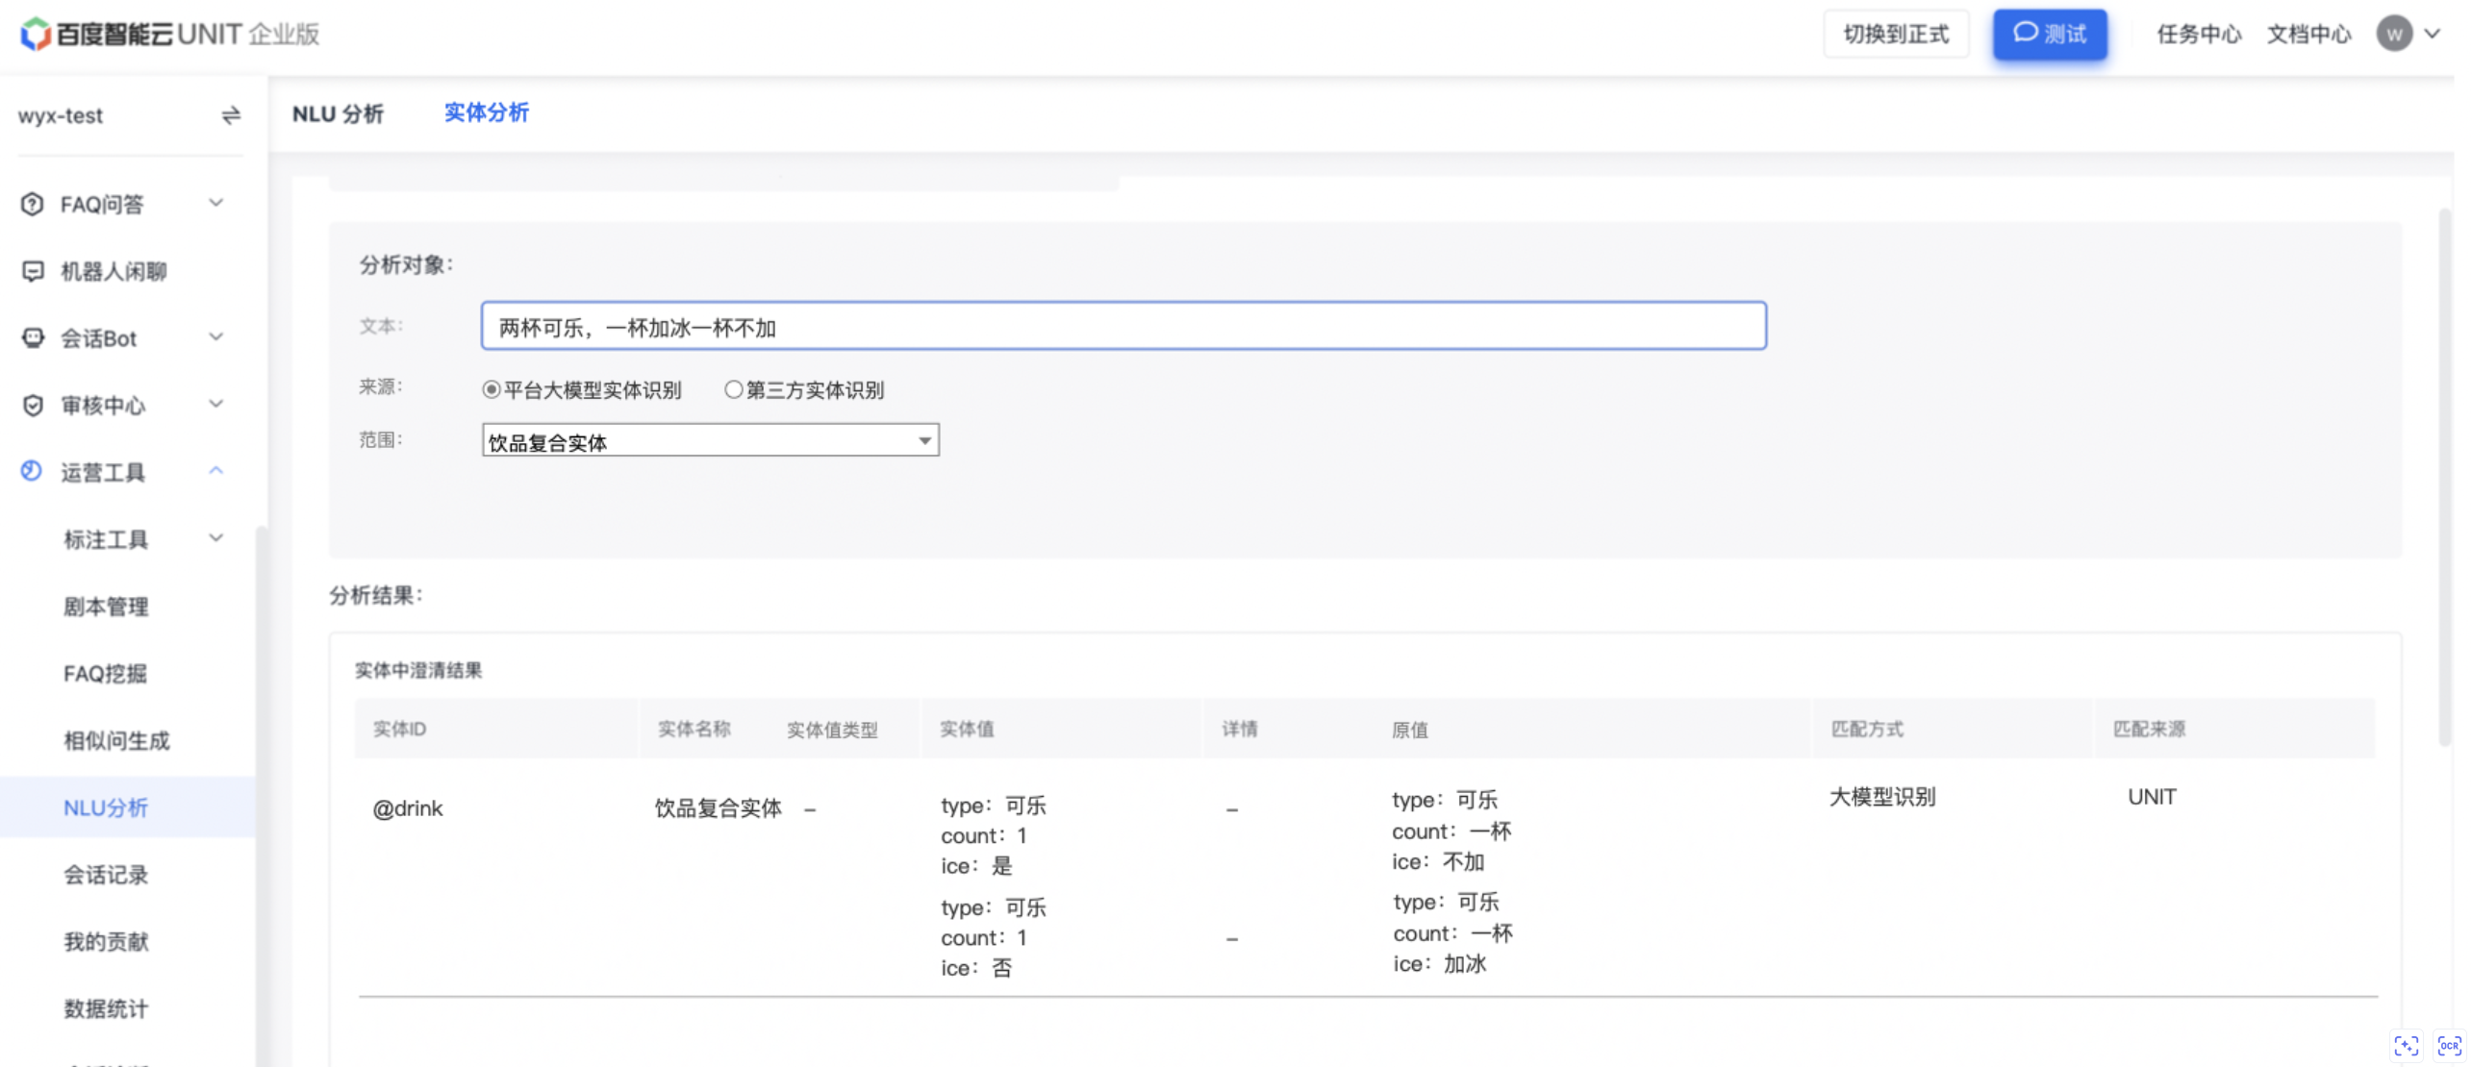Open 任务中心 link in header
Screen dimensions: 2472x1067
click(x=2199, y=35)
